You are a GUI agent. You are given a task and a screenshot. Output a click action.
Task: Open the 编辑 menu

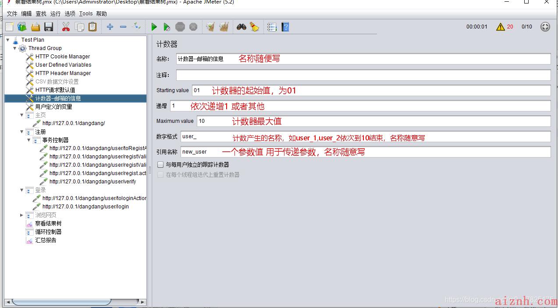[26, 14]
